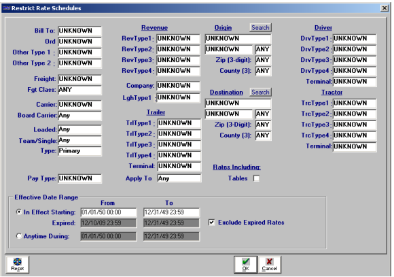
Task: Open the Board Carrier dropdown showing Any
Action: point(79,115)
